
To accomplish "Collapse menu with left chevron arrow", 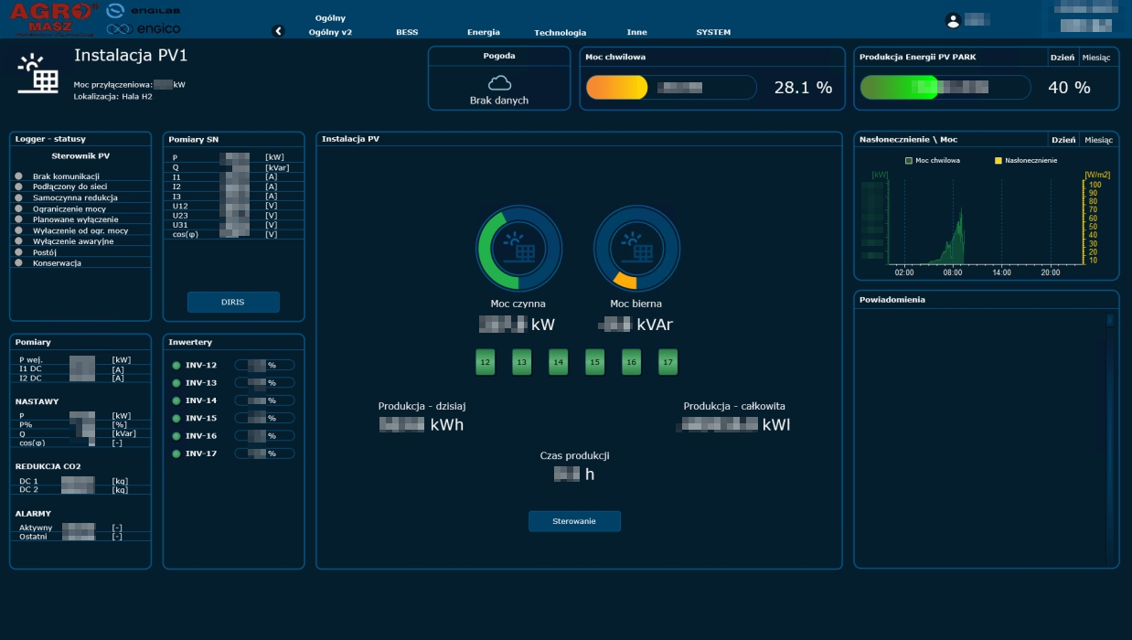I will click(279, 31).
